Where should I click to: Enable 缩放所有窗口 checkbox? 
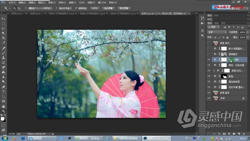[x=56, y=8]
